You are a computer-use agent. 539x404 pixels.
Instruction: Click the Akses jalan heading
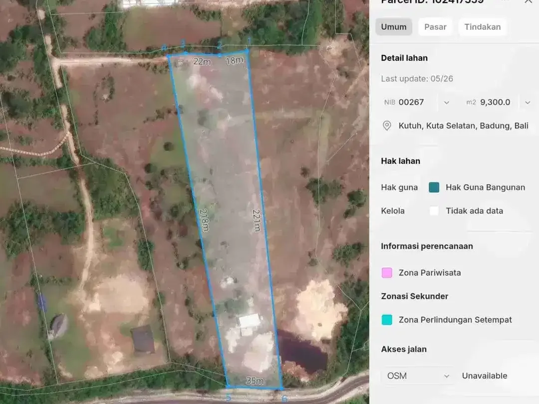coord(404,349)
